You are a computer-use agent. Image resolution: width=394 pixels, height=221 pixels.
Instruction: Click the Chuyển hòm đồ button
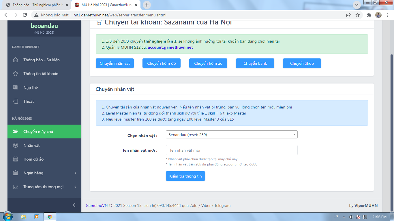pos(161,63)
